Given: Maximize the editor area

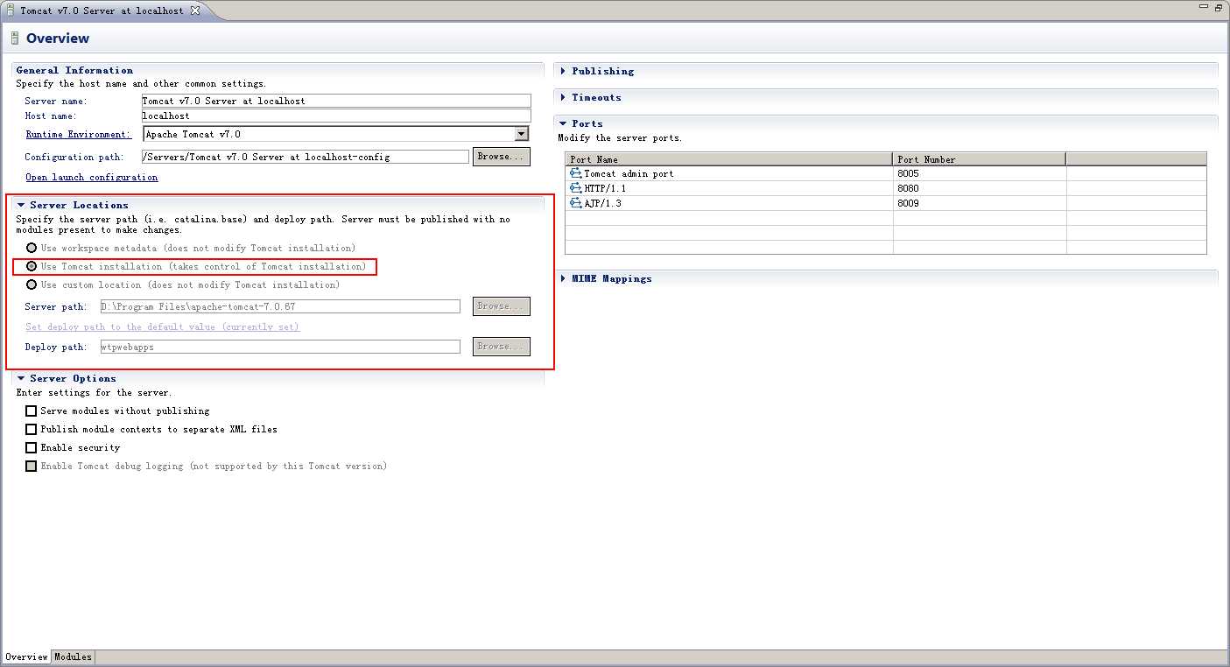Looking at the screenshot, I should coord(1219,7).
